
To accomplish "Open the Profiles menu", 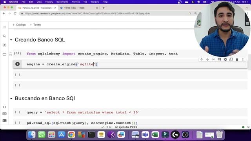I will (x=76, y=2).
